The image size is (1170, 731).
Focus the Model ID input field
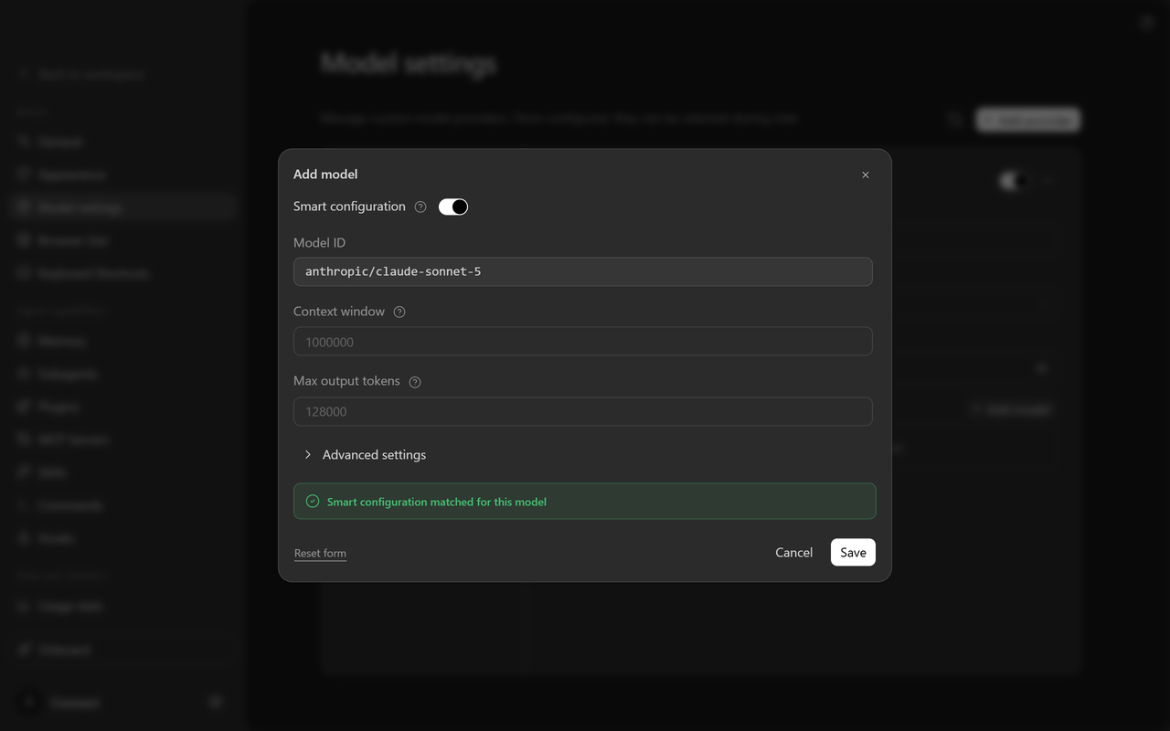[x=583, y=271]
